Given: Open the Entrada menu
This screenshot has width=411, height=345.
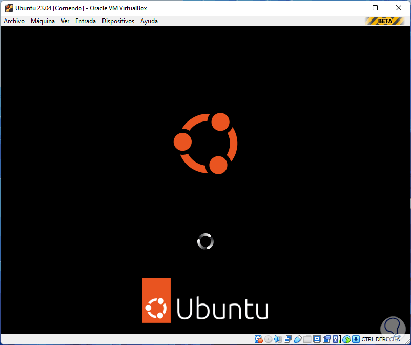Looking at the screenshot, I should click(x=86, y=21).
